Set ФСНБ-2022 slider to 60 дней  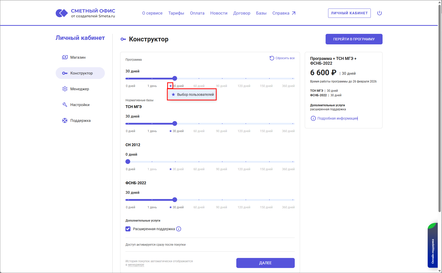[199, 200]
